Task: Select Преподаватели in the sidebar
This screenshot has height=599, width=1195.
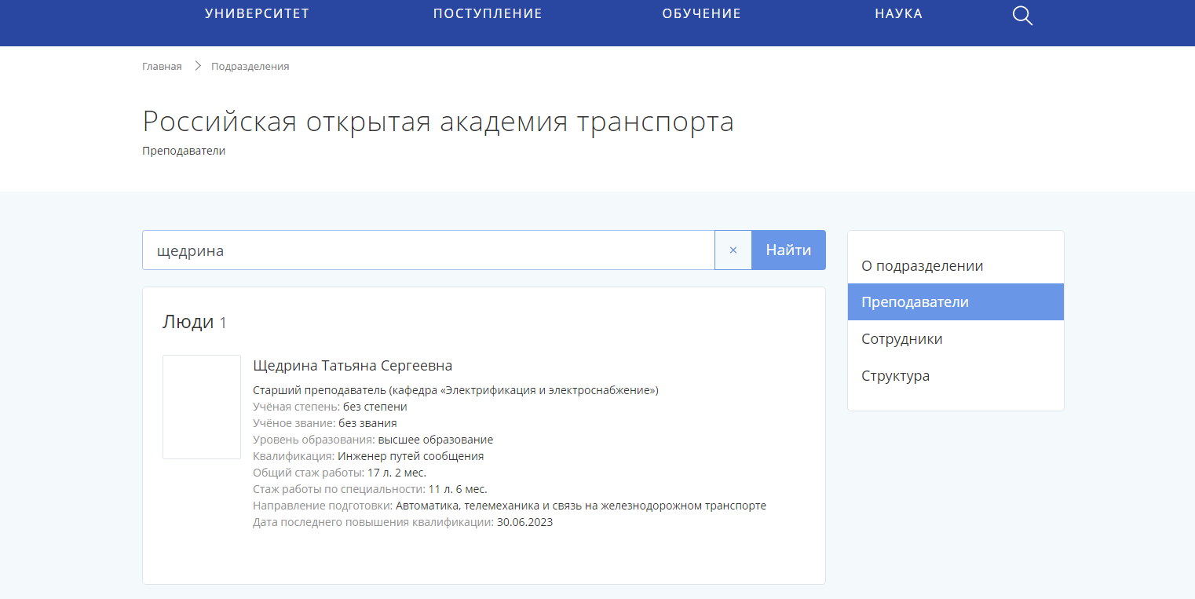Action: [956, 302]
